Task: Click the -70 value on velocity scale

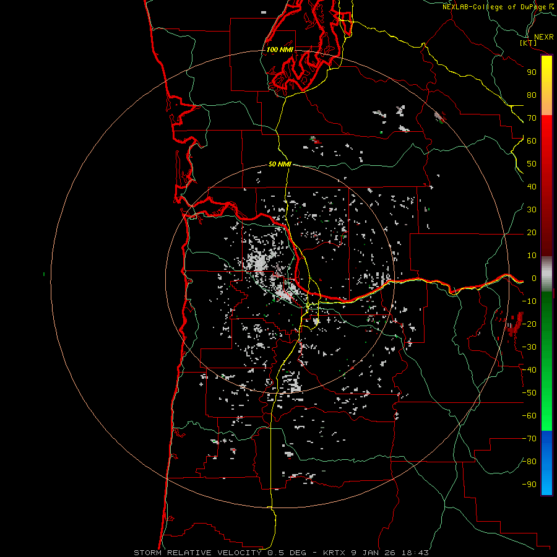Action: click(x=529, y=439)
